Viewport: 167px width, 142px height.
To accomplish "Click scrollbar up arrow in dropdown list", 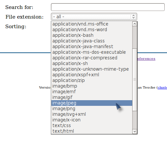I will click(x=135, y=24).
